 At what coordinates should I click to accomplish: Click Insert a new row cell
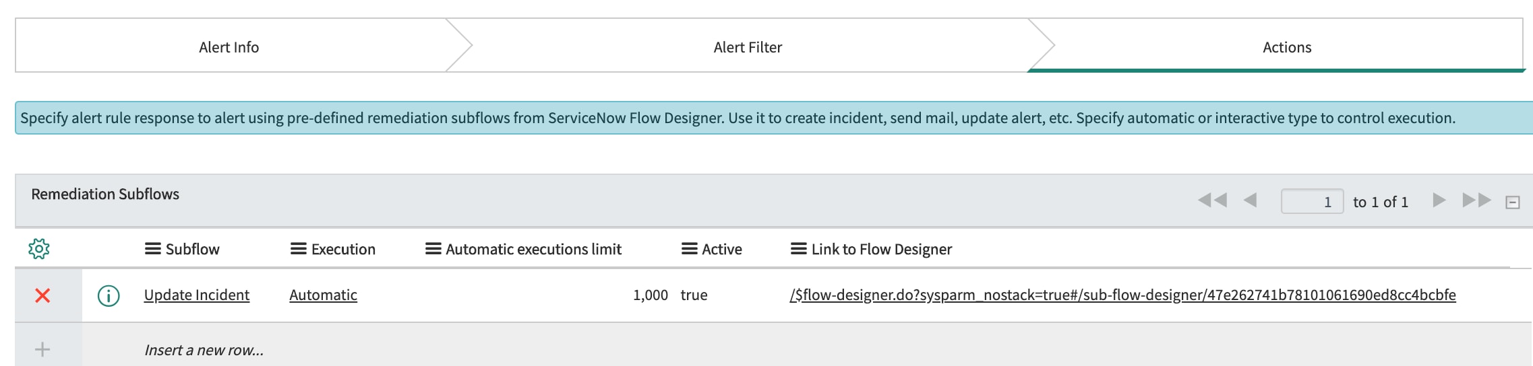point(204,350)
